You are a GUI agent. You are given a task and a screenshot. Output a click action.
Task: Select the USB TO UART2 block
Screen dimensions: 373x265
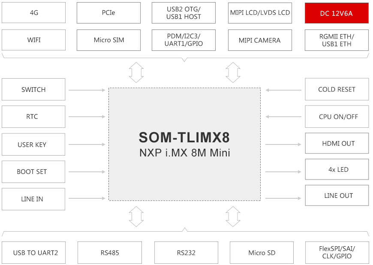tap(35, 253)
